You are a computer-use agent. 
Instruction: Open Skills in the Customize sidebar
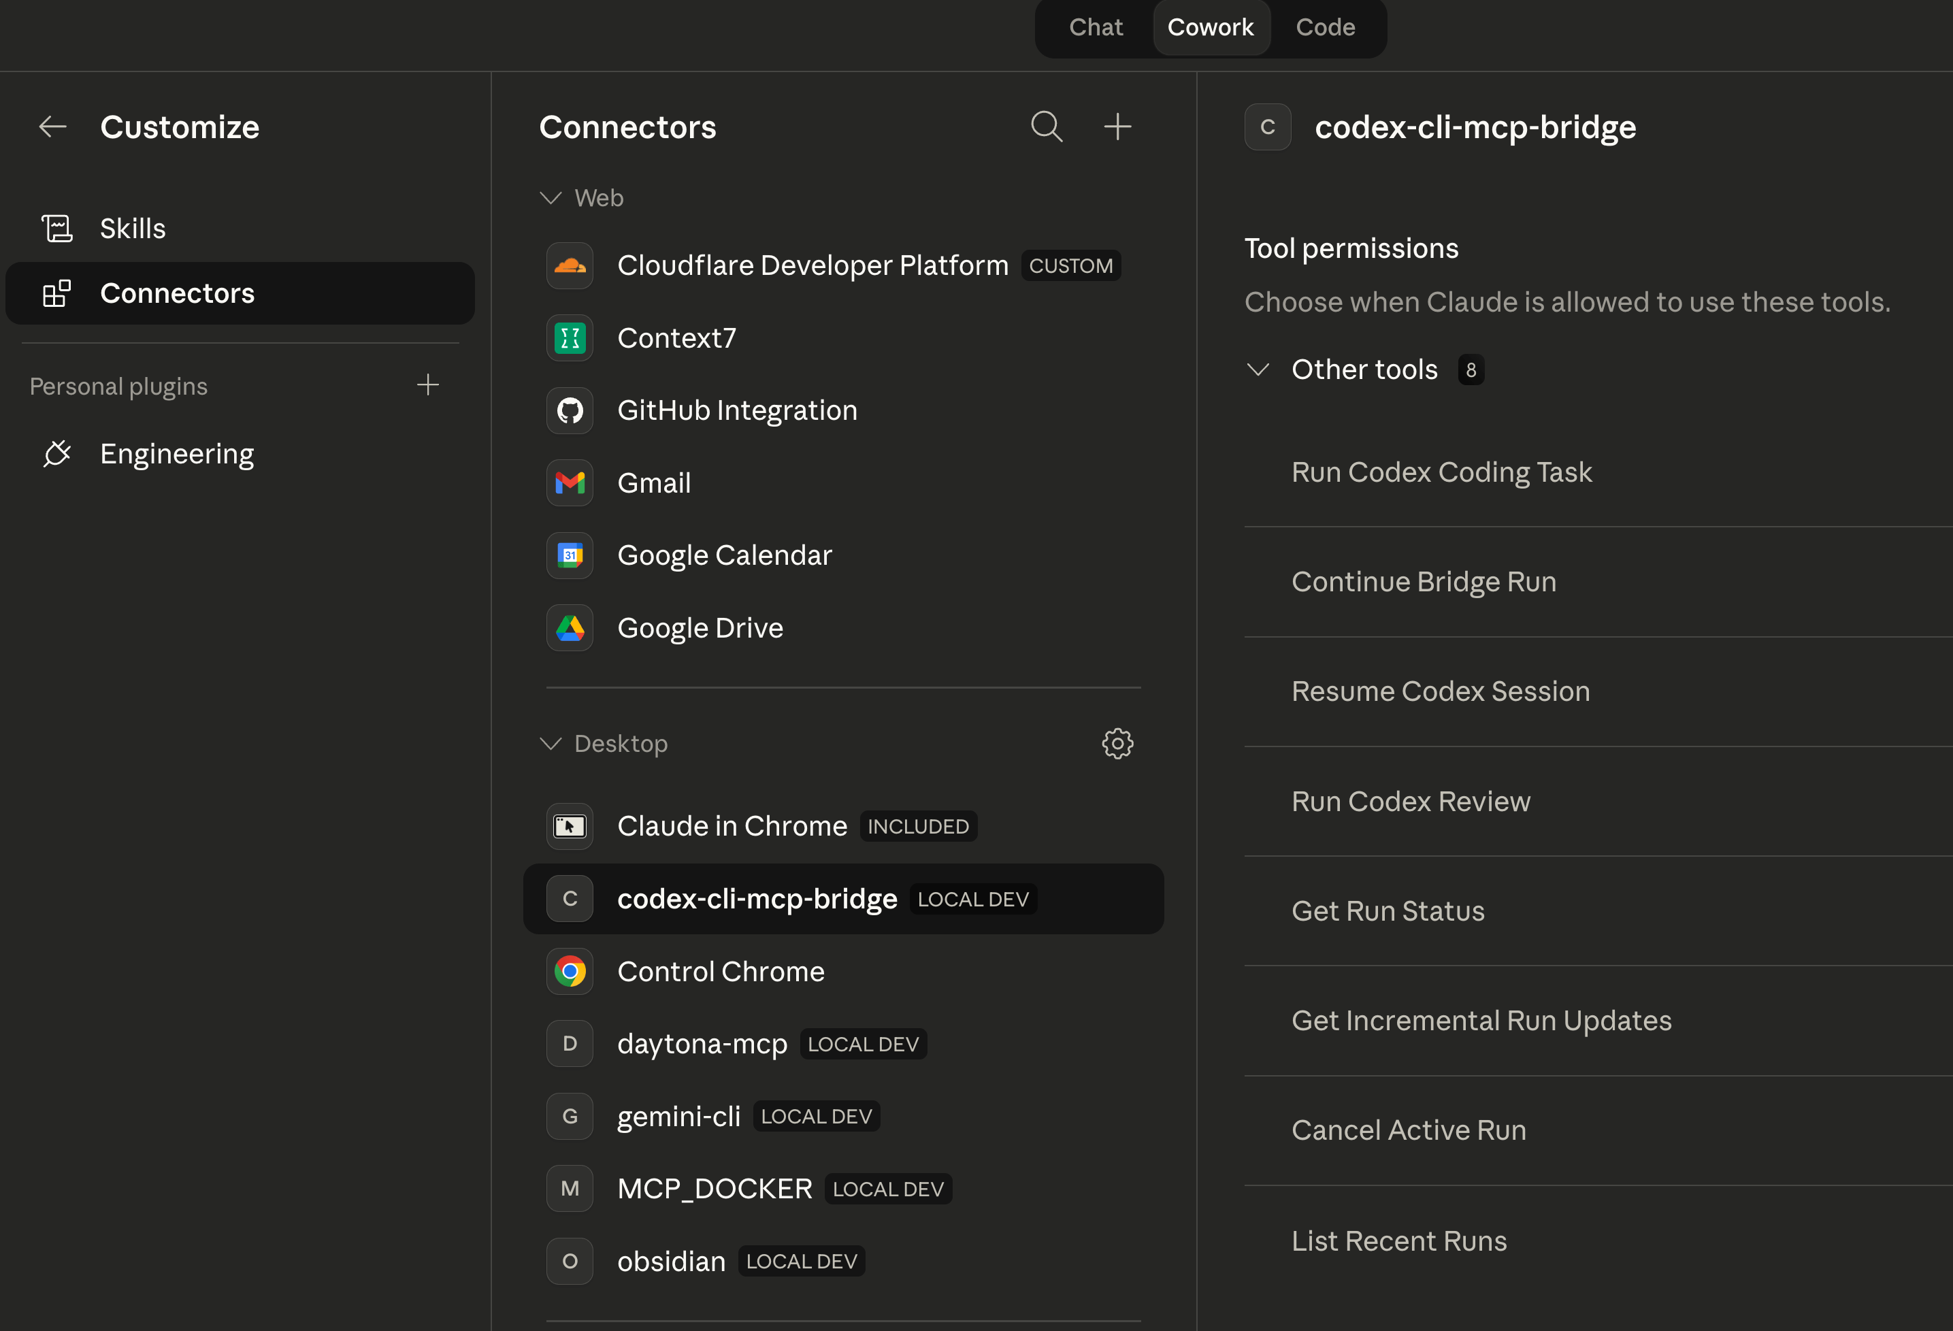pyautogui.click(x=133, y=229)
